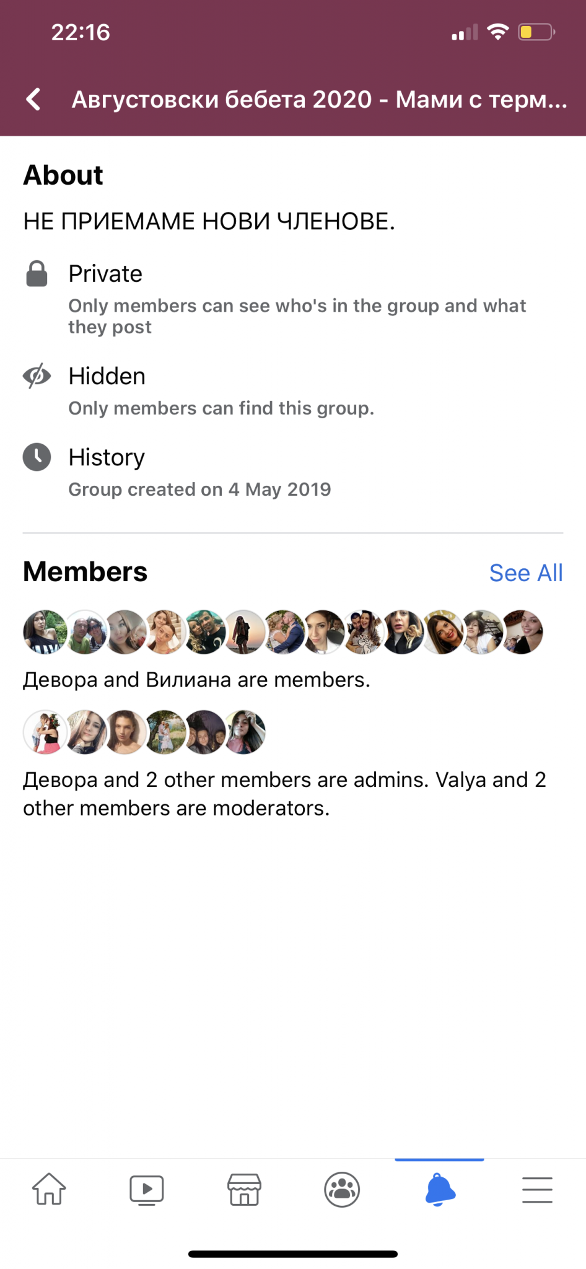Open the Notifications bell tab
The width and height of the screenshot is (586, 1269).
tap(440, 1189)
